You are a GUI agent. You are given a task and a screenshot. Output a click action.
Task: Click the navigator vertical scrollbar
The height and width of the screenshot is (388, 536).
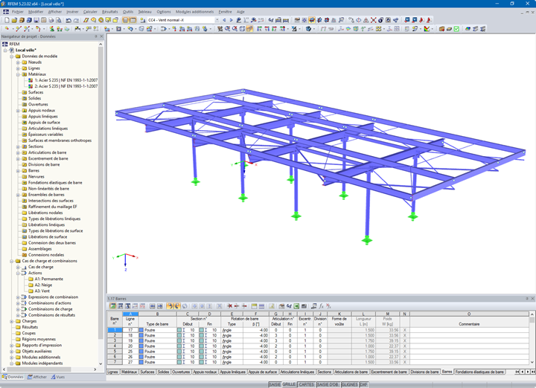[x=100, y=193]
